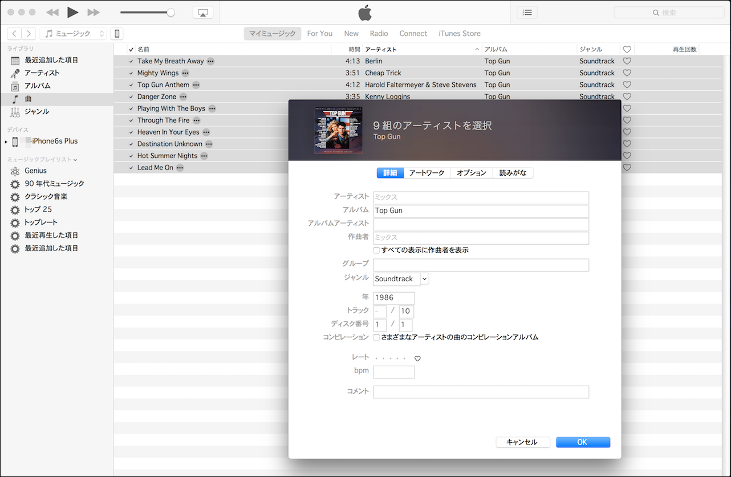Screen dimensions: 731x477
Task: Open 最近追加した項目 under playlists section
Action: point(51,248)
